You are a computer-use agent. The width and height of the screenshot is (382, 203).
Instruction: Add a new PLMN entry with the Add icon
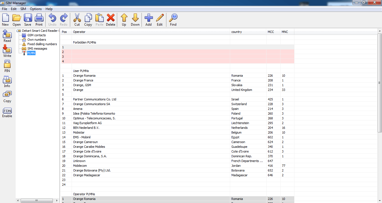point(148,20)
